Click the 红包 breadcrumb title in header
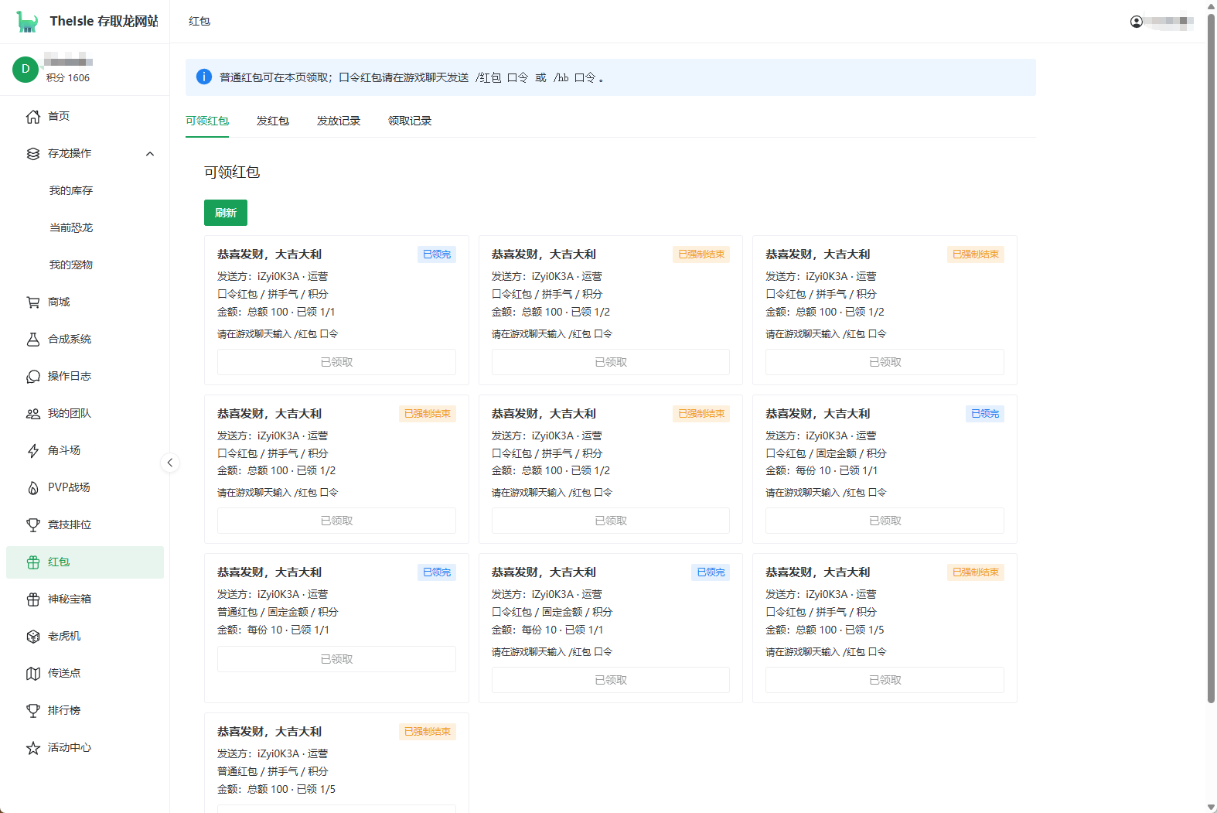The width and height of the screenshot is (1217, 813). 199,22
